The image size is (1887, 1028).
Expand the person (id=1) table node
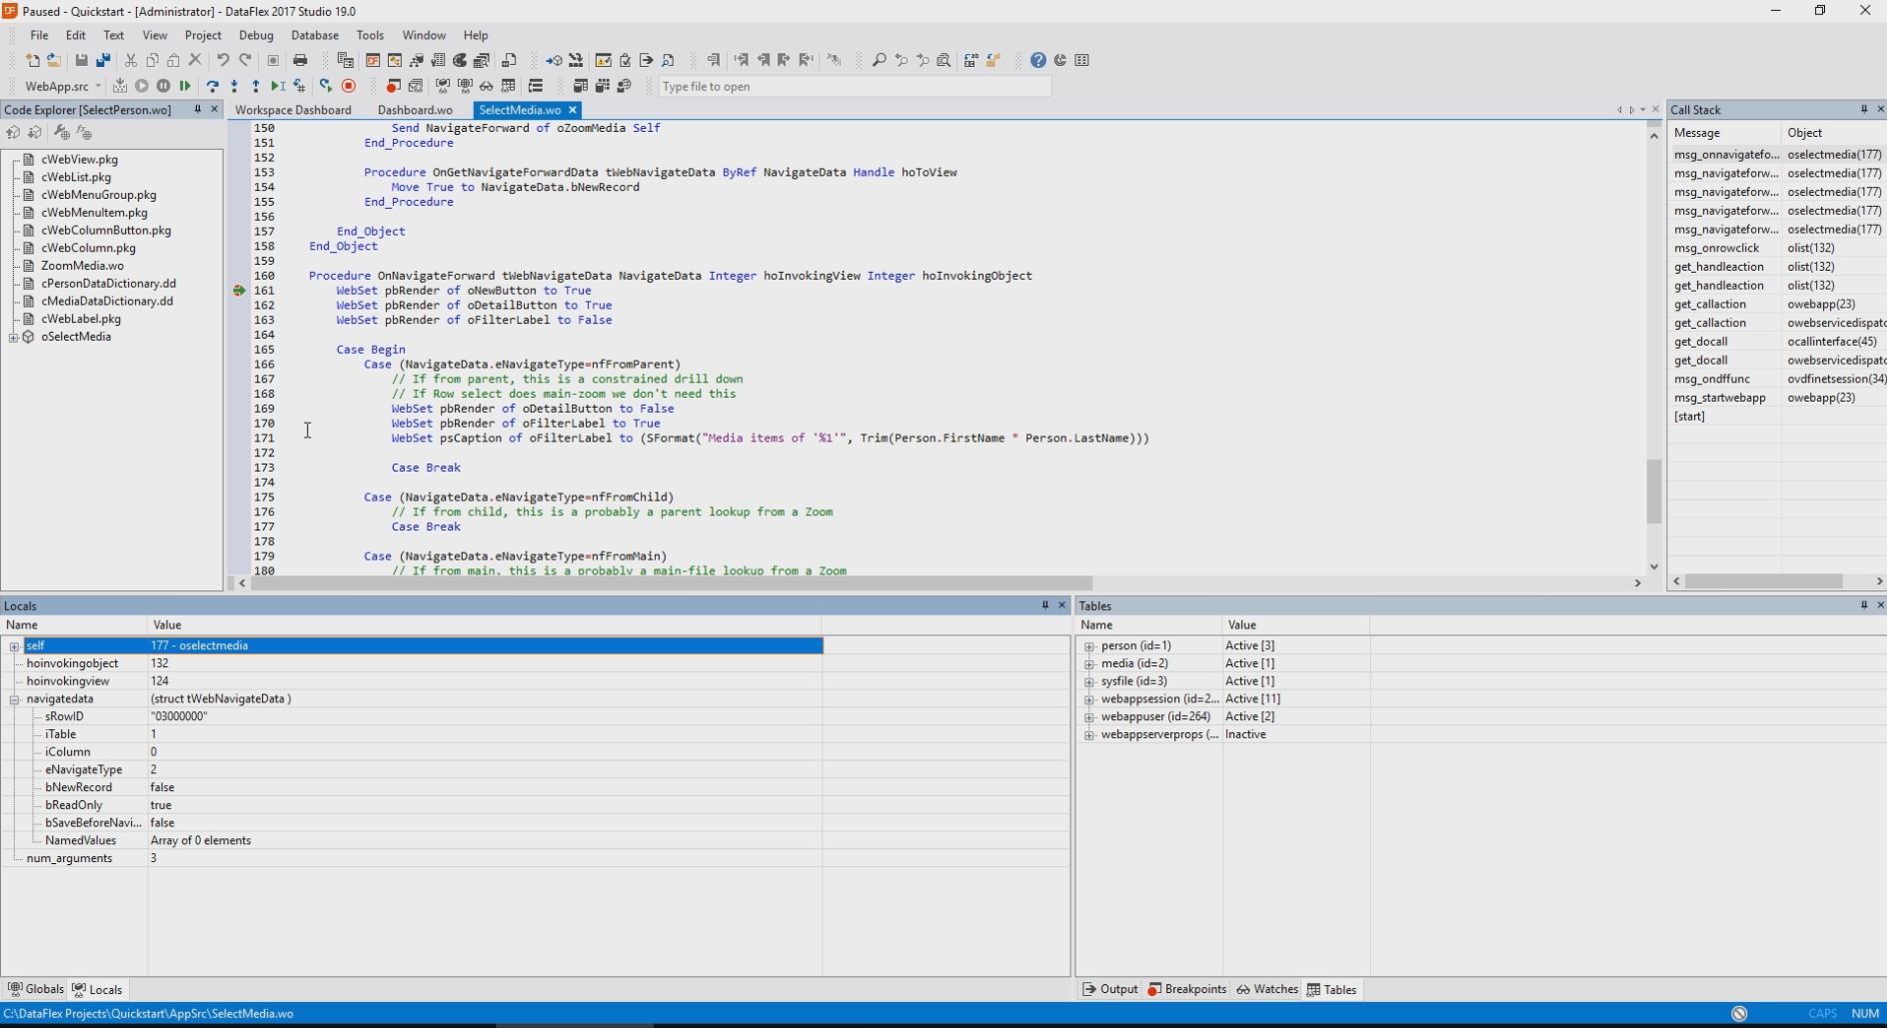coord(1089,646)
